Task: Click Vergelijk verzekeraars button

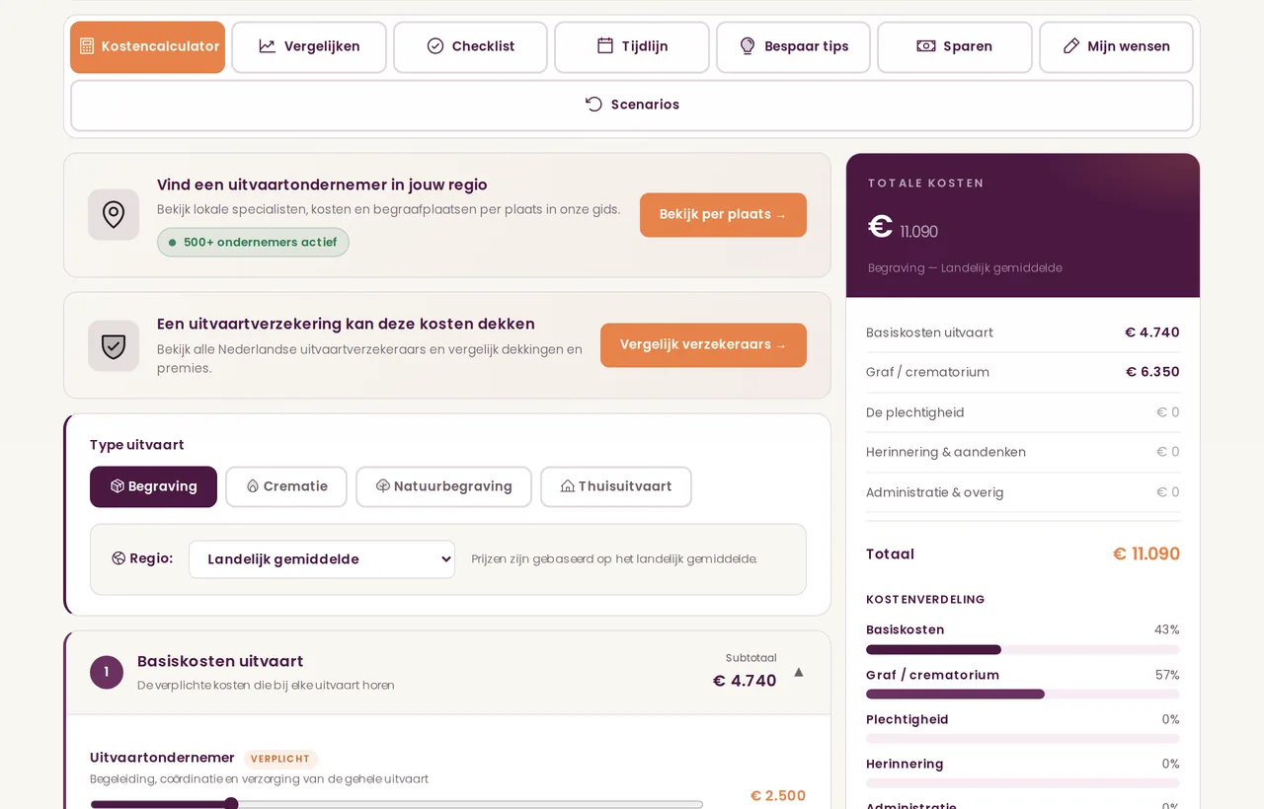Action: pyautogui.click(x=703, y=345)
